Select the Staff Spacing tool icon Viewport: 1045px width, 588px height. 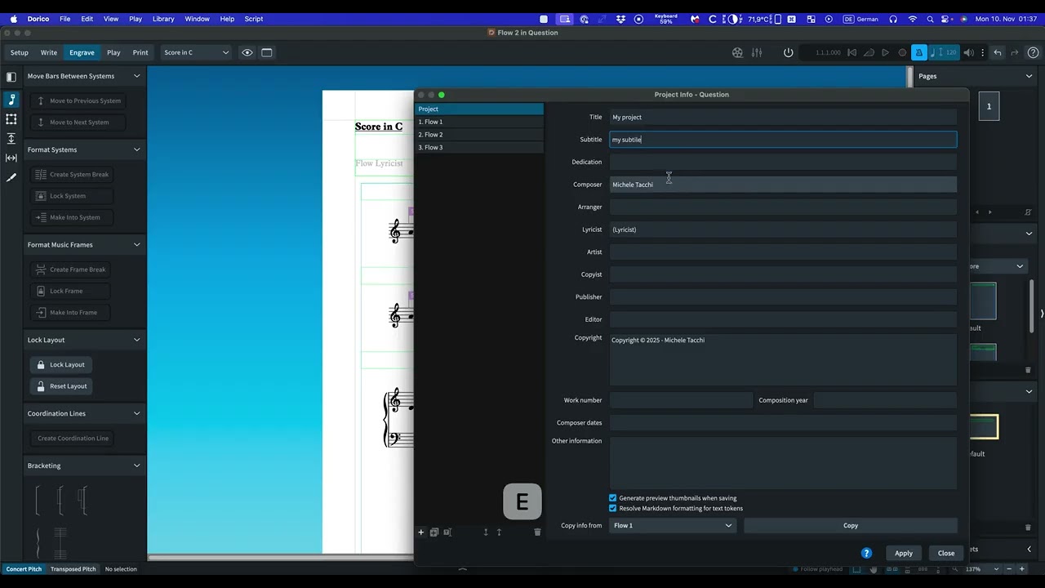pos(11,139)
